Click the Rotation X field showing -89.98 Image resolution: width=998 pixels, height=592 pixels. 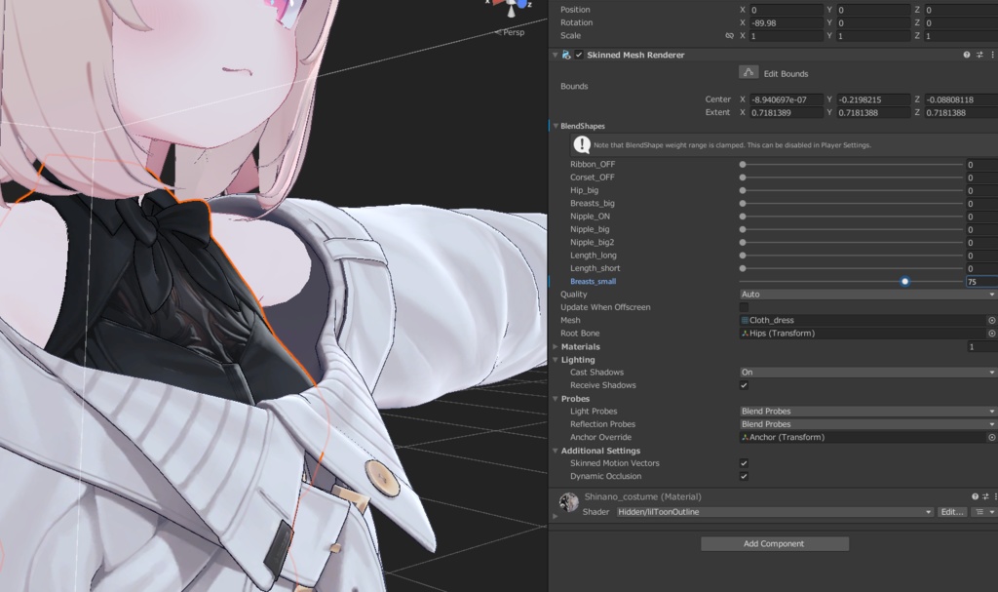tap(787, 23)
